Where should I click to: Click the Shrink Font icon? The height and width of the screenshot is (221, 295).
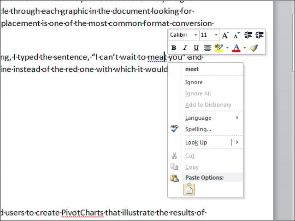[236, 35]
